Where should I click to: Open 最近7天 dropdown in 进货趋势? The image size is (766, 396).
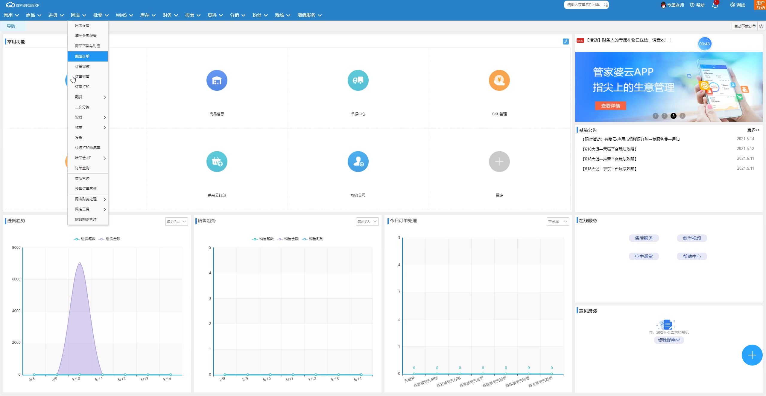pos(177,221)
